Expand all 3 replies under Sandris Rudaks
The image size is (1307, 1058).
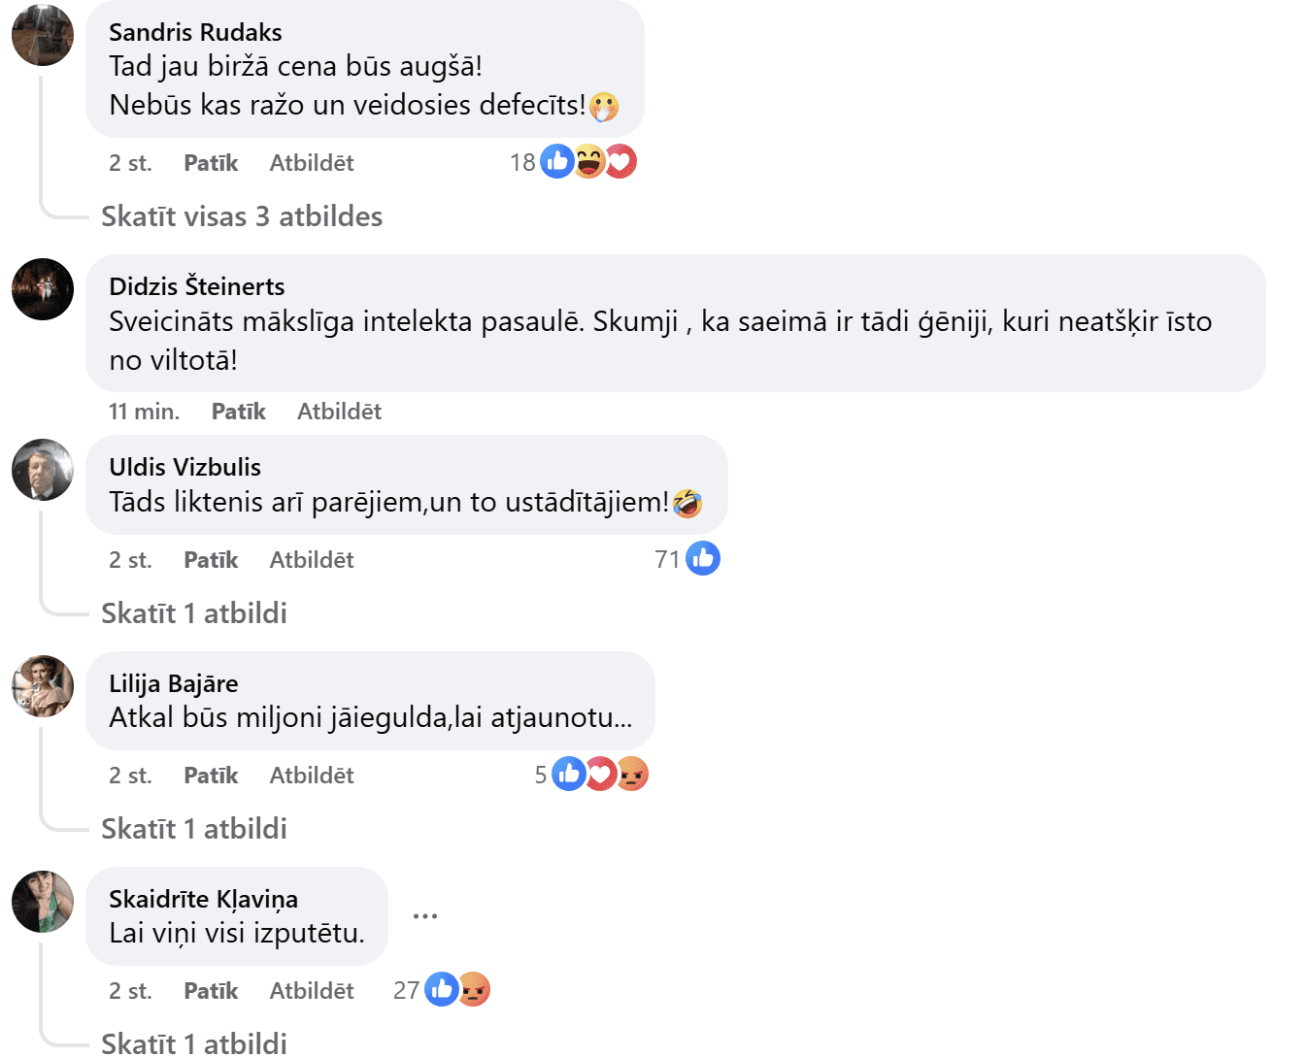[x=242, y=216]
